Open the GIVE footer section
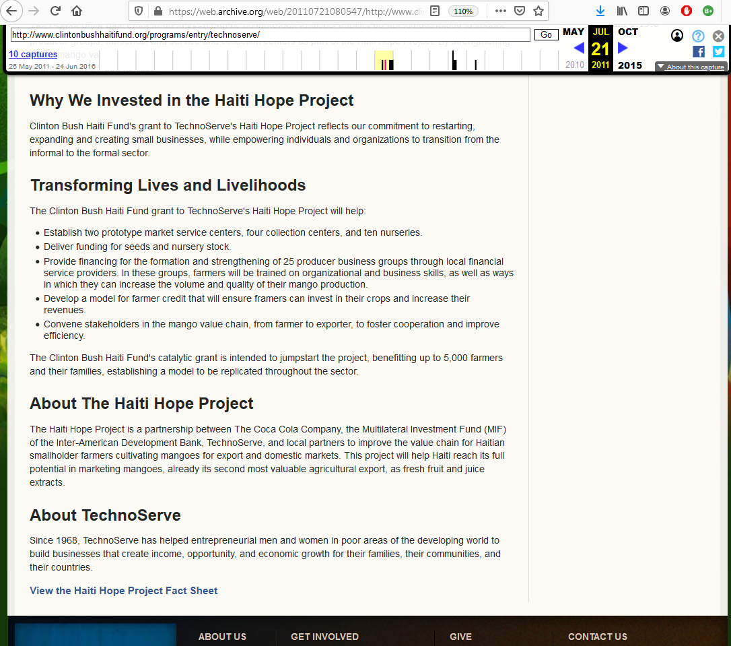Screen dimensions: 731x646 pyautogui.click(x=460, y=637)
